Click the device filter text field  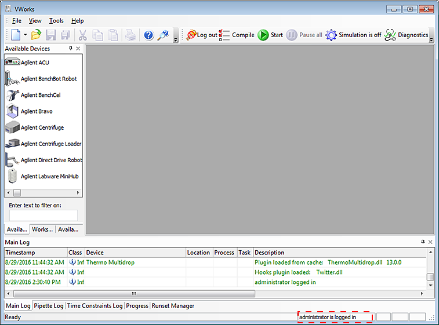point(43,216)
